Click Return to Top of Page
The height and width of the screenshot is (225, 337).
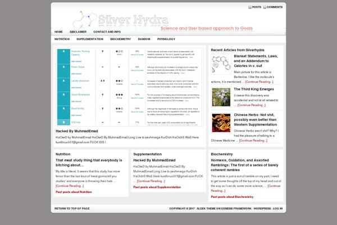72,209
